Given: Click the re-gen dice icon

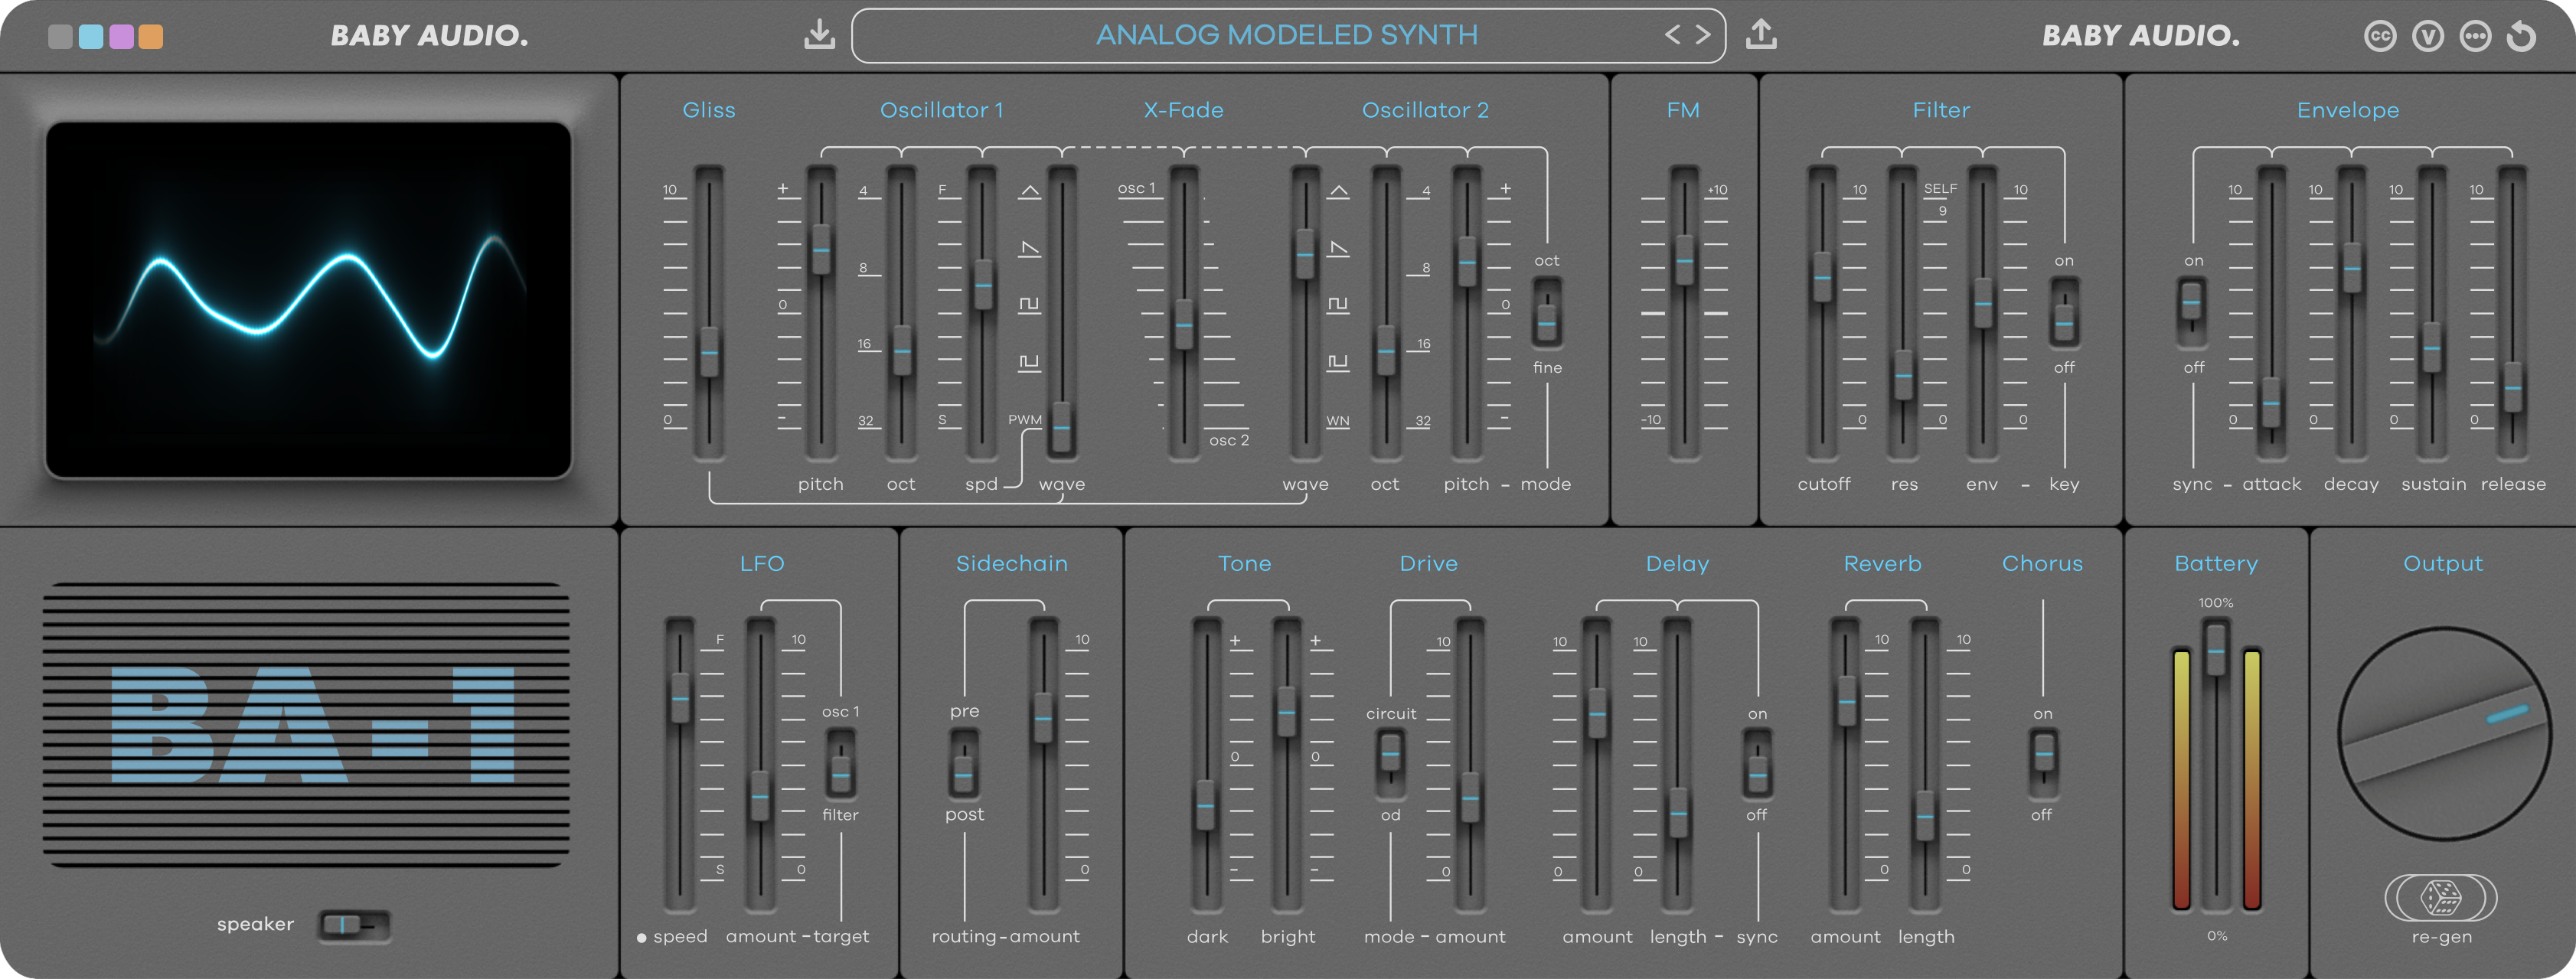Looking at the screenshot, I should coord(2442,897).
